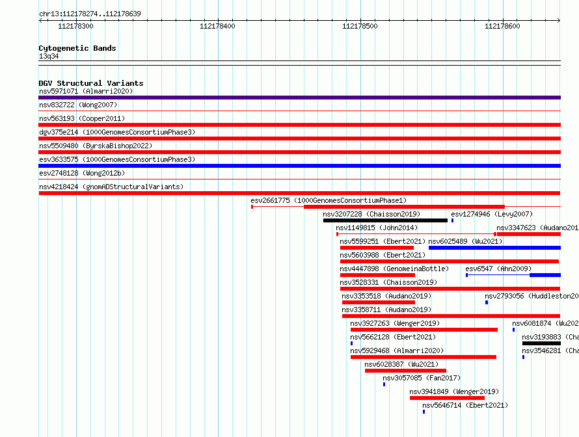Click the nsv3528331 (Chaisson2019) label
The height and width of the screenshot is (437, 579).
click(x=388, y=282)
